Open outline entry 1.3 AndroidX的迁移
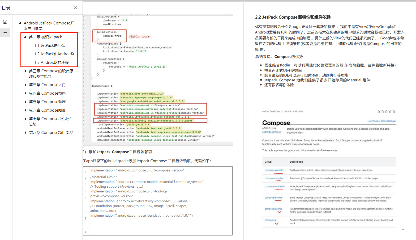Image resolution: width=416 pixels, height=240 pixels. [52, 62]
